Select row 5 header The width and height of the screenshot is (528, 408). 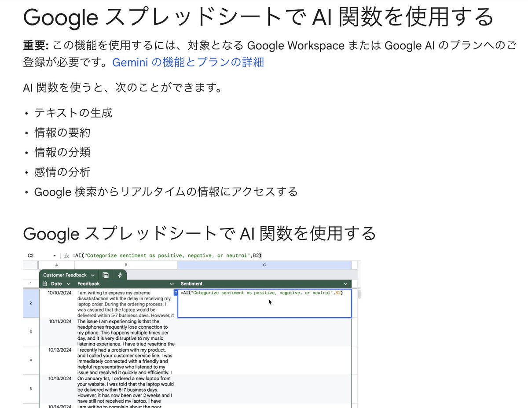31,389
